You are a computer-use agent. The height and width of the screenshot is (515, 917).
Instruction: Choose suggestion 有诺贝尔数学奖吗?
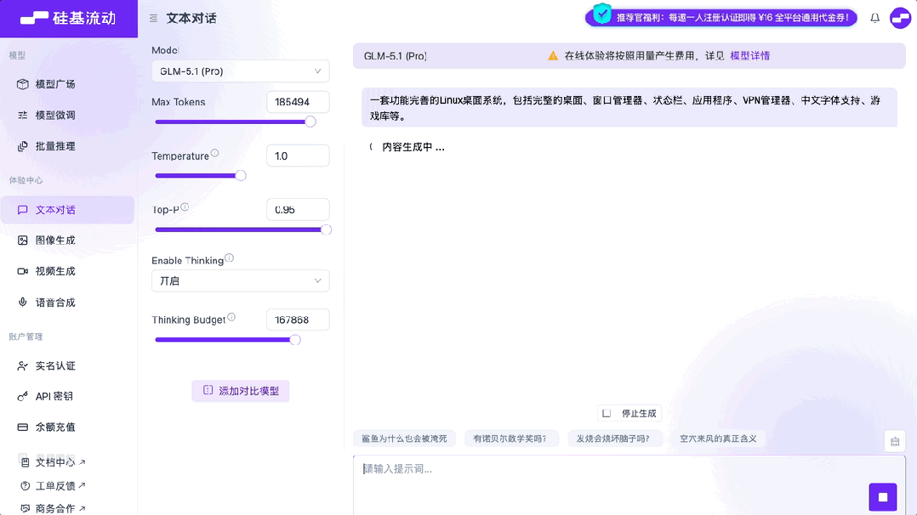(x=510, y=439)
